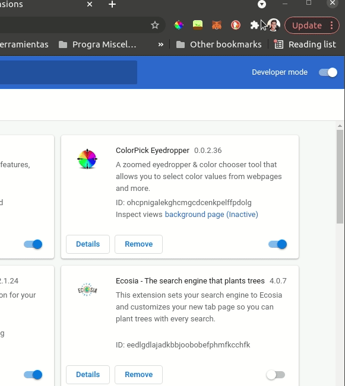
Task: Open the Progra Miscel... bookmarks folder
Action: pos(97,44)
